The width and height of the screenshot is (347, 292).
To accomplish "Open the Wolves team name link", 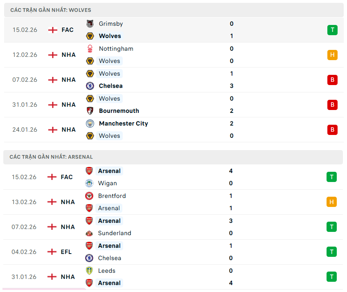I will tap(110, 36).
